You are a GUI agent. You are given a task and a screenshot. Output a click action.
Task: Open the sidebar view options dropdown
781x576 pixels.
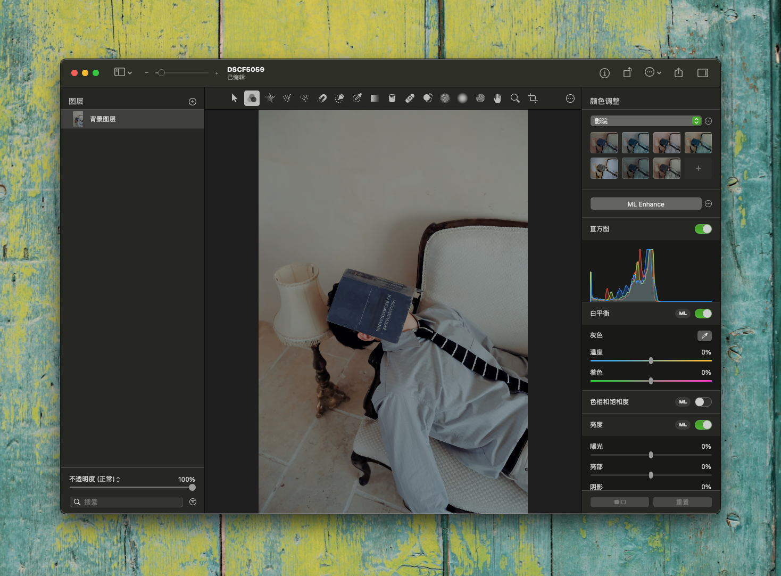point(123,72)
